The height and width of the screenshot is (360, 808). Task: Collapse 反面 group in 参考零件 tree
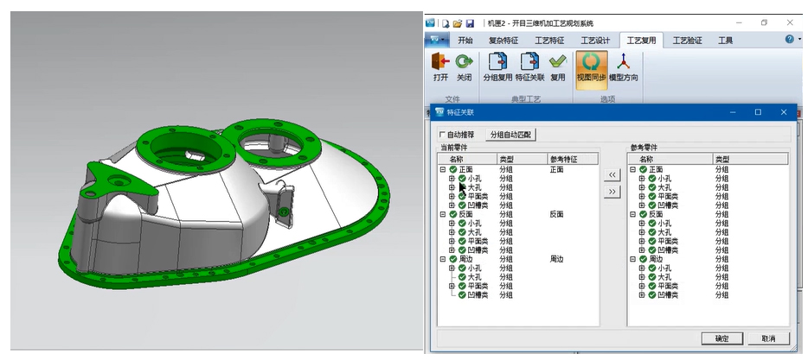point(633,214)
